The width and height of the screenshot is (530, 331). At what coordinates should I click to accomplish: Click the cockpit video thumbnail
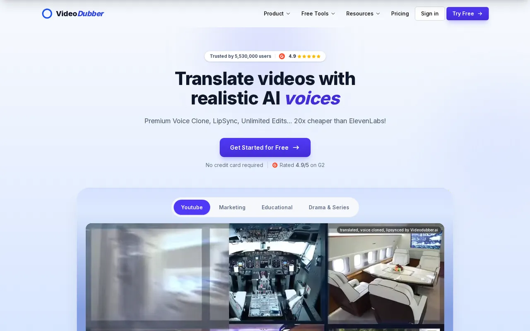coord(277,273)
